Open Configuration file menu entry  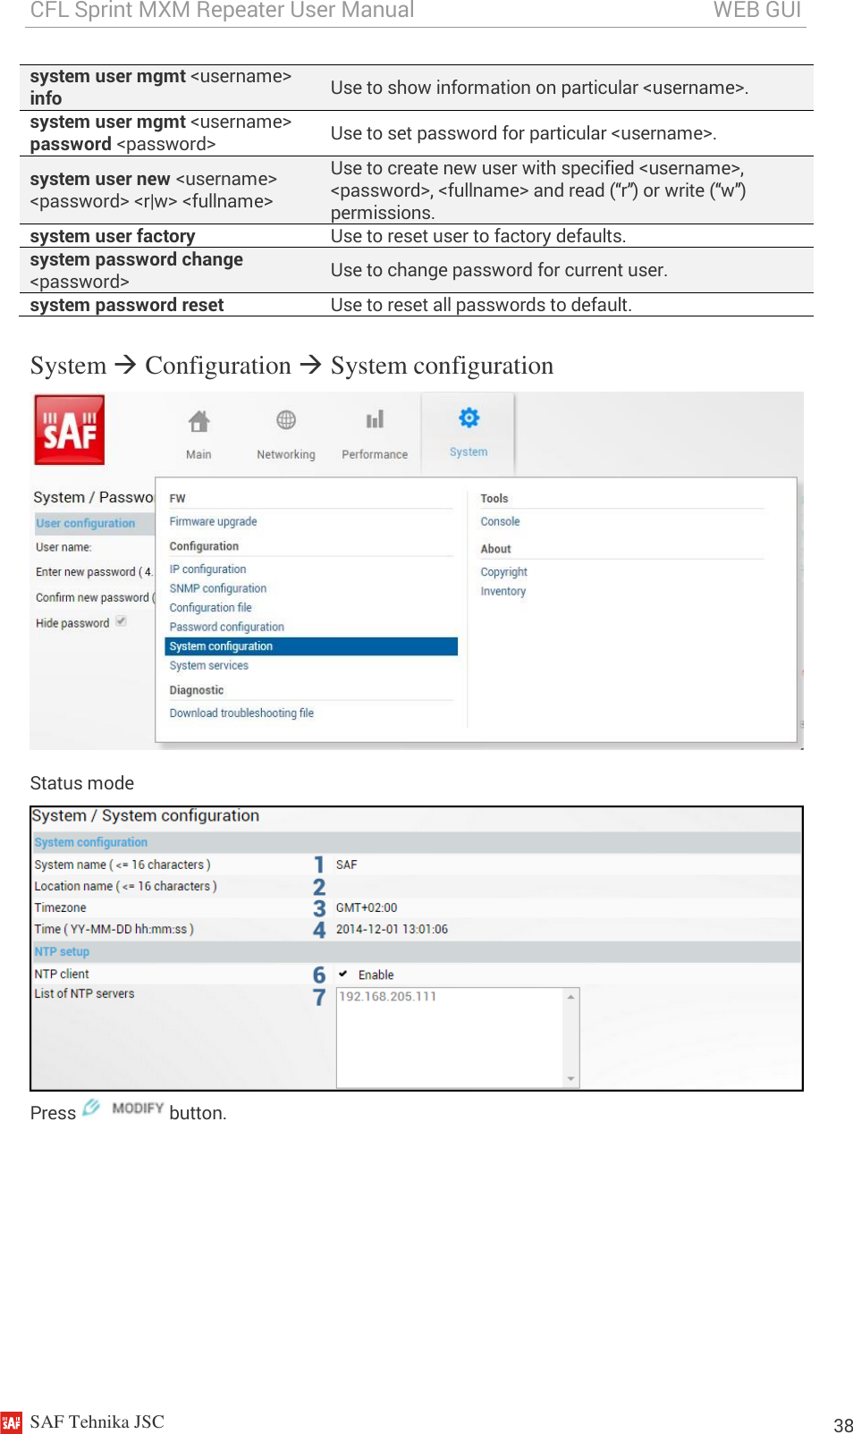(x=210, y=608)
